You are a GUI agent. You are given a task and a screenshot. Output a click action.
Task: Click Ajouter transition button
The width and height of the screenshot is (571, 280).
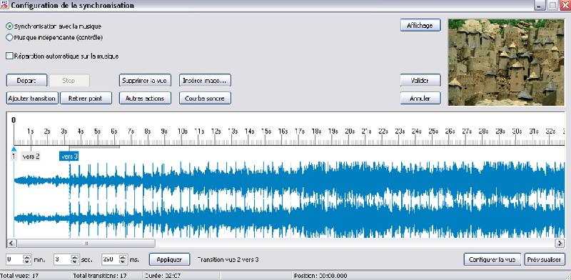click(32, 98)
